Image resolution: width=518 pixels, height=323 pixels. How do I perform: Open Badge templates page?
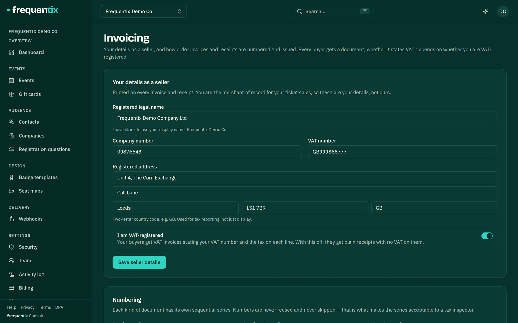pos(46,177)
